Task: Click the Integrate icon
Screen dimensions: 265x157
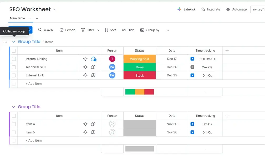Action: (x=211, y=9)
